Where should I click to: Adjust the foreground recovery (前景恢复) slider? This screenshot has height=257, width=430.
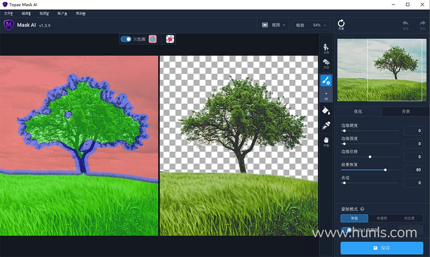coord(370,170)
